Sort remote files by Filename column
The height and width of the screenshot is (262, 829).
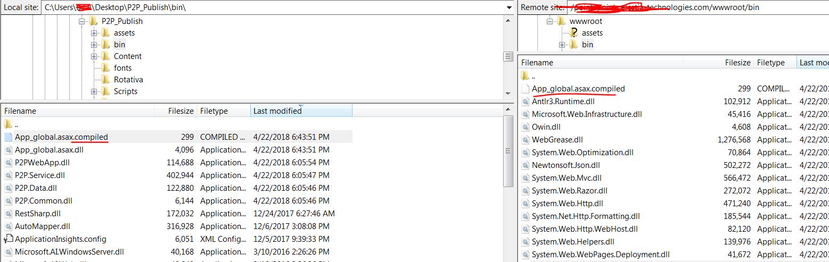click(601, 62)
